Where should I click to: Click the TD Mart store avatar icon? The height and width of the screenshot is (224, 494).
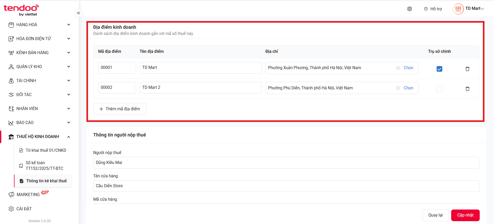[458, 9]
